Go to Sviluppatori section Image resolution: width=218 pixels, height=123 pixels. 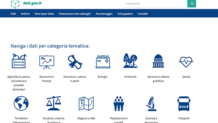(x=125, y=14)
